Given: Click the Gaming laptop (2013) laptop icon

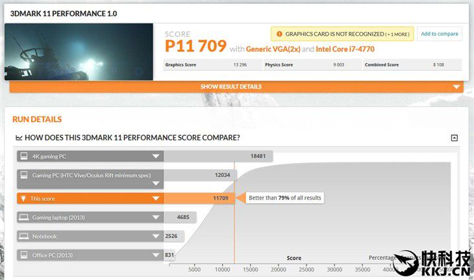Looking at the screenshot, I should coord(24,217).
